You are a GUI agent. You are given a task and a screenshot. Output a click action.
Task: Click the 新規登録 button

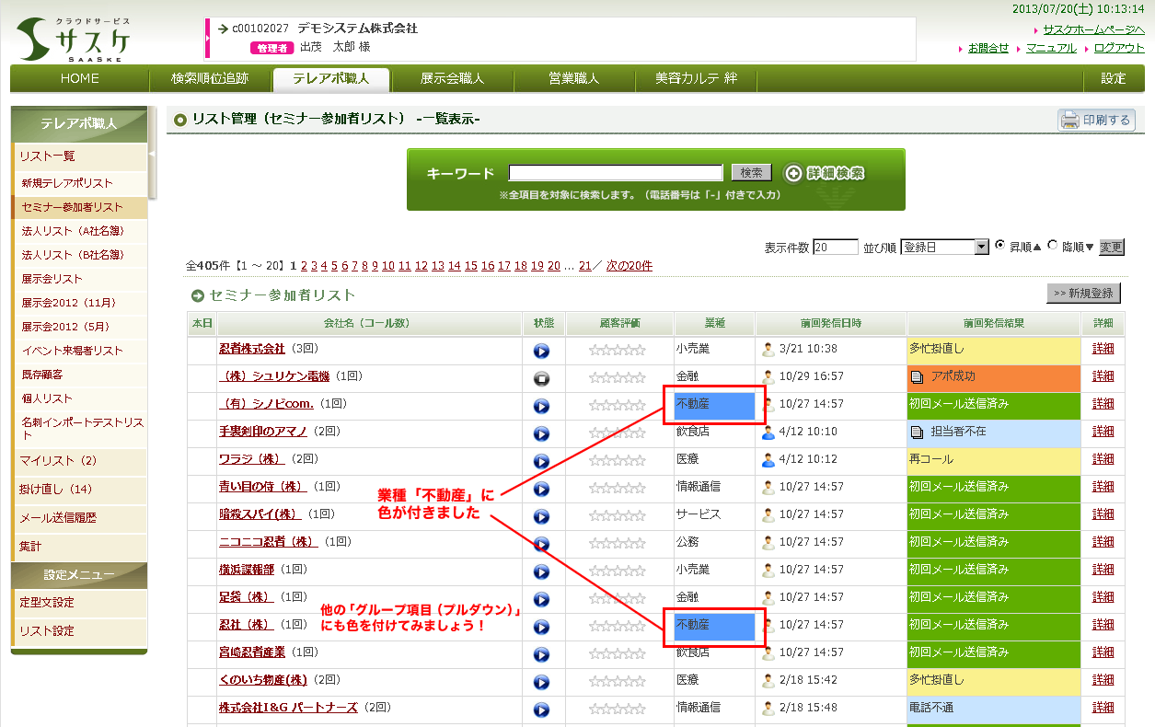[1083, 294]
